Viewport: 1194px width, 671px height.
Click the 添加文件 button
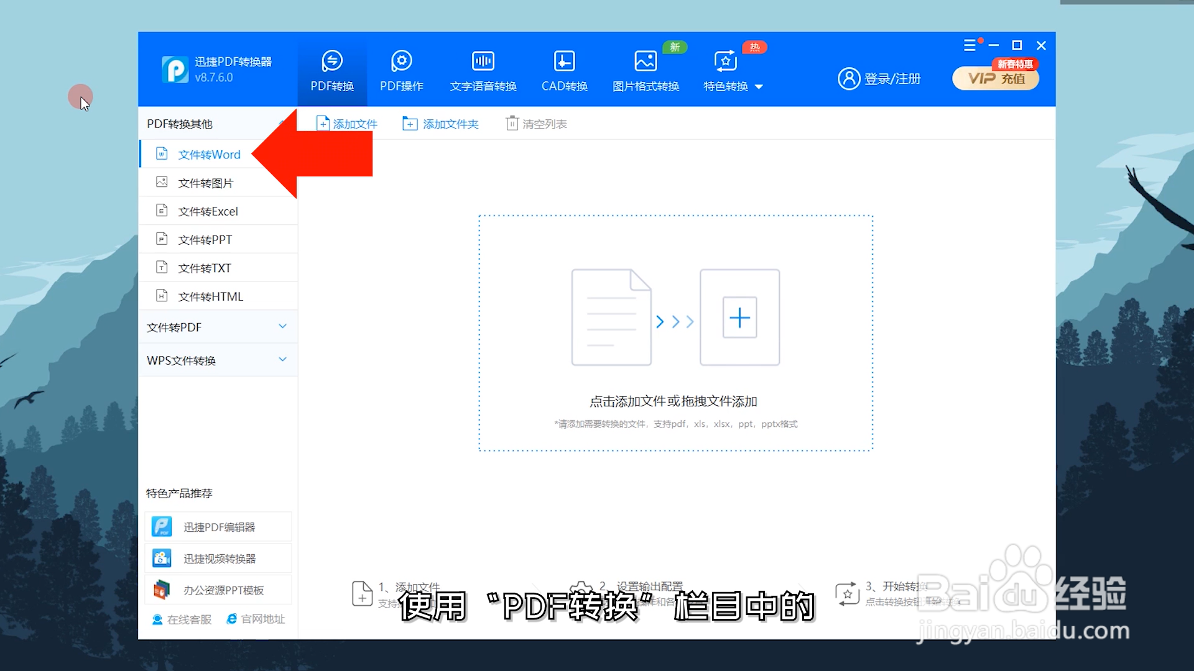point(347,124)
